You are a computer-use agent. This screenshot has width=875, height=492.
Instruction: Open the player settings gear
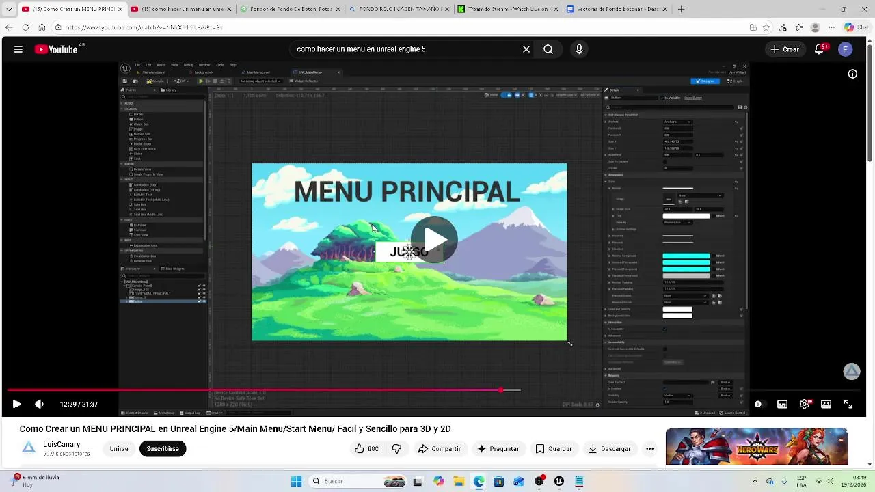[x=805, y=404]
